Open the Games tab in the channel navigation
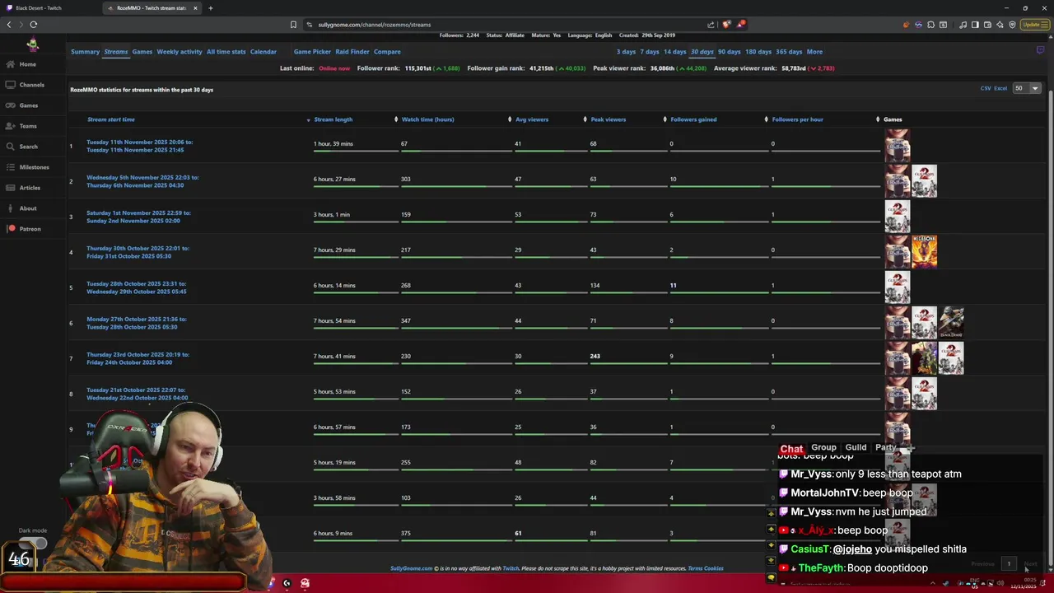The width and height of the screenshot is (1054, 593). coord(142,52)
